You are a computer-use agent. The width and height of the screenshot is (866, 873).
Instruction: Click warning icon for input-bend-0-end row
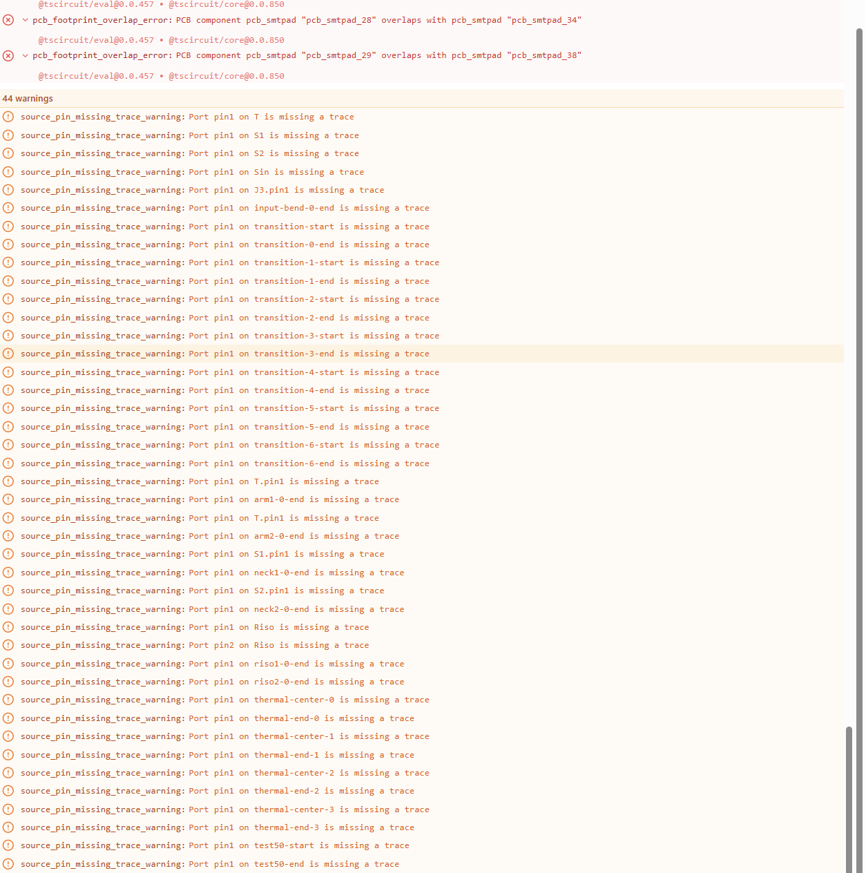coord(8,208)
